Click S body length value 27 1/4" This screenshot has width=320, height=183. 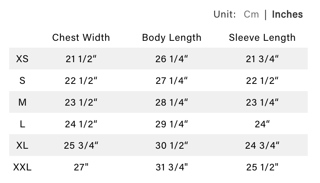(x=172, y=80)
